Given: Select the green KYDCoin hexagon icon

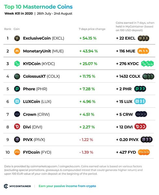Looking at the screenshot, I should (17, 64).
